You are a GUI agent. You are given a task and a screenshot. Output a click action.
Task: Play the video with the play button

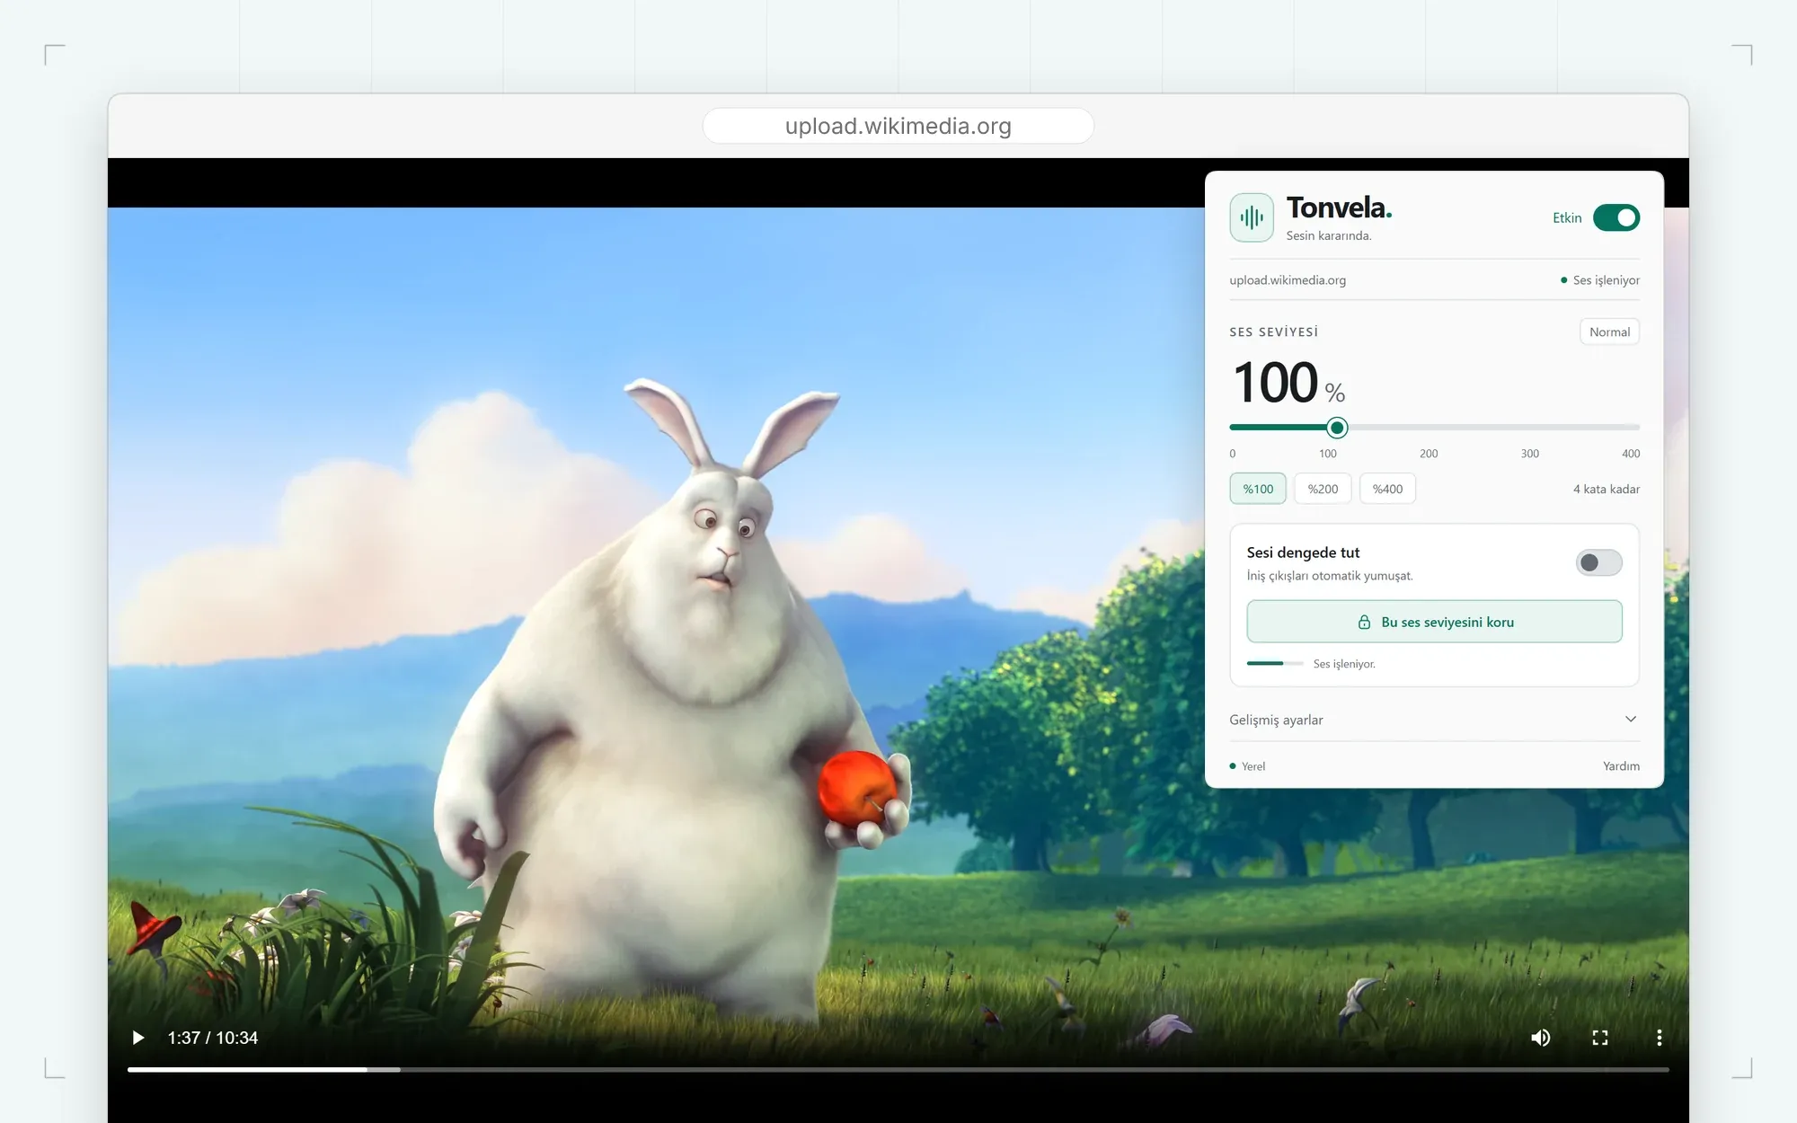[x=138, y=1038]
